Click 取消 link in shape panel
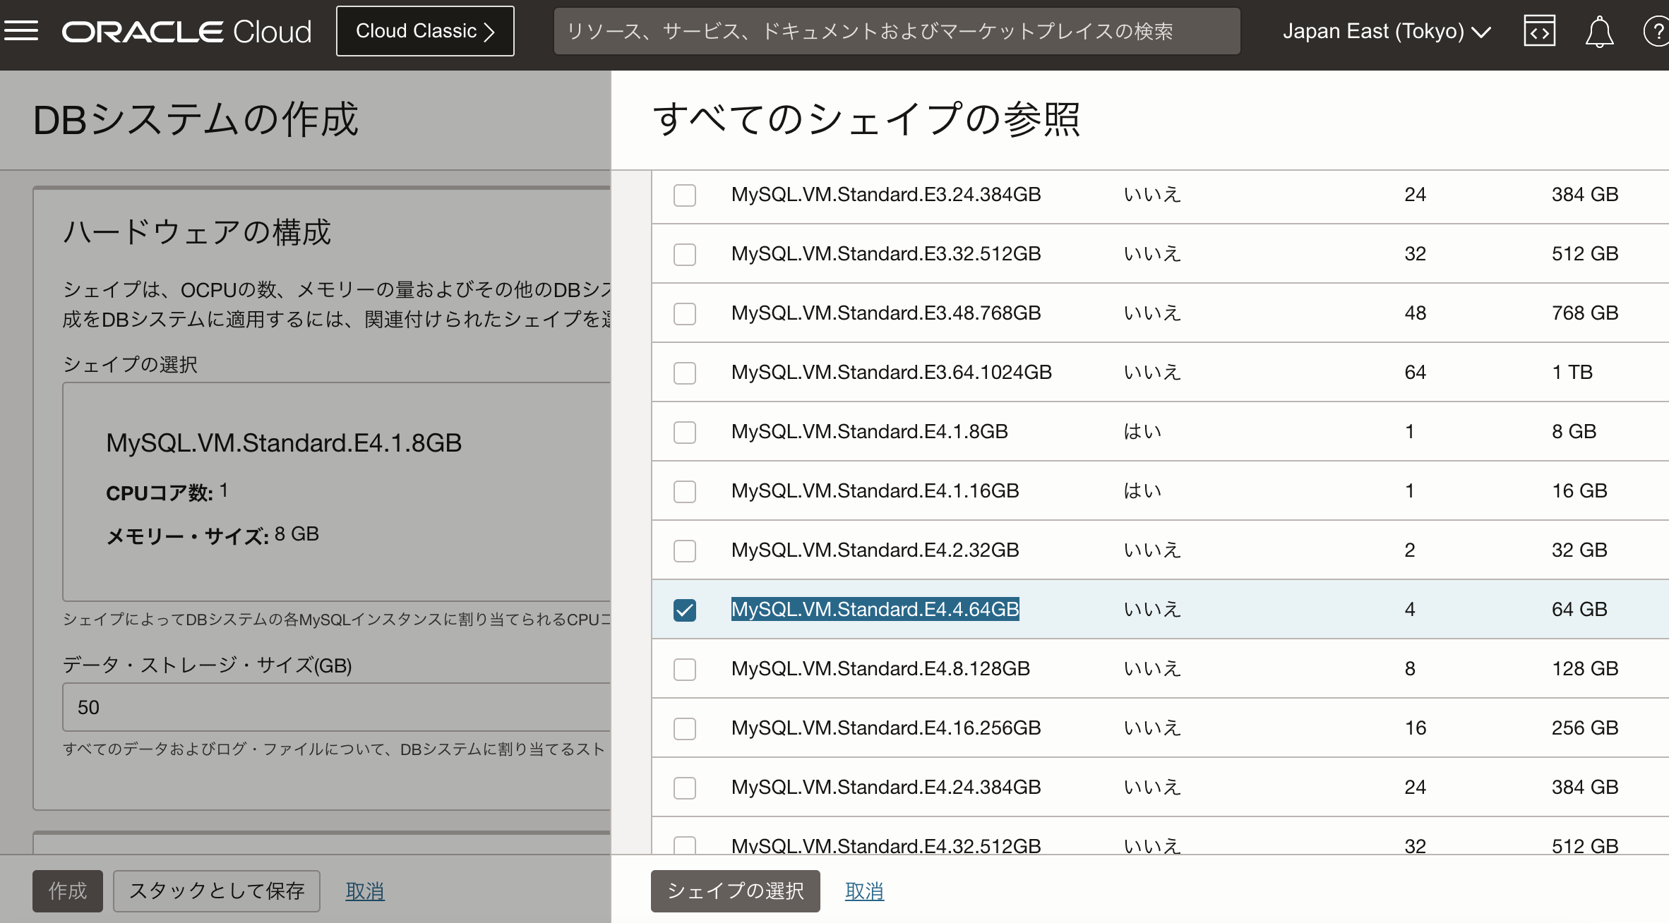This screenshot has width=1669, height=923. pyautogui.click(x=864, y=891)
